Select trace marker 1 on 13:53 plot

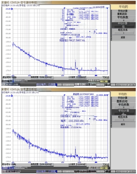coord(13,131)
